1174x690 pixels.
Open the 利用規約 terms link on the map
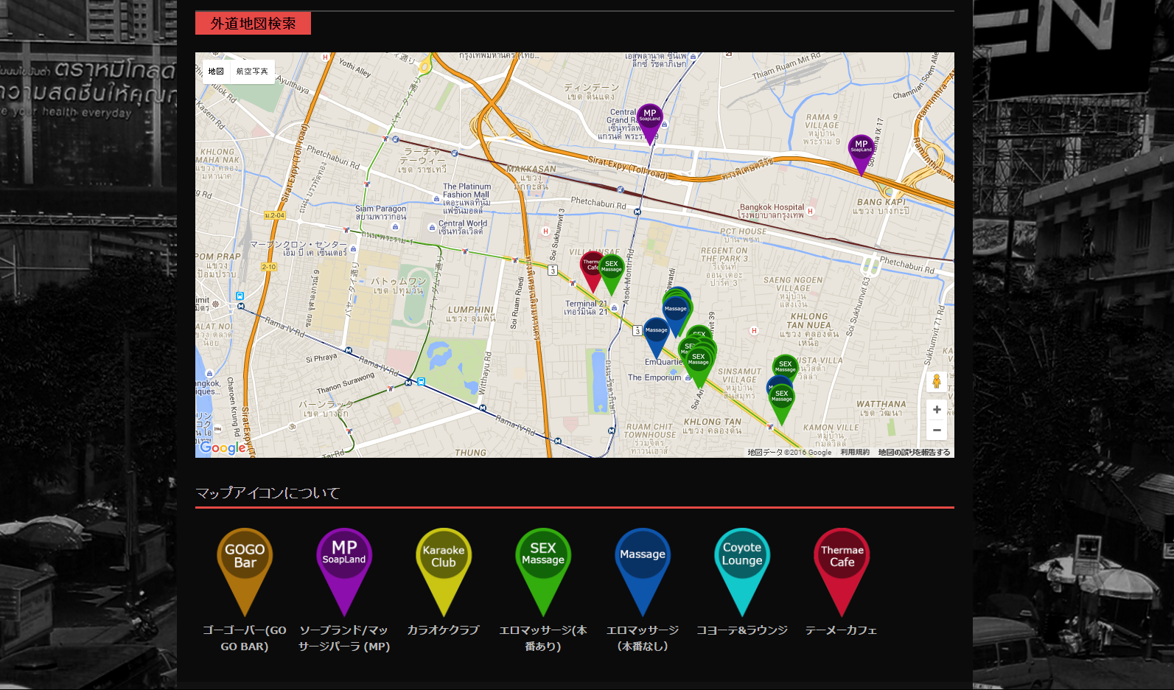(x=855, y=453)
